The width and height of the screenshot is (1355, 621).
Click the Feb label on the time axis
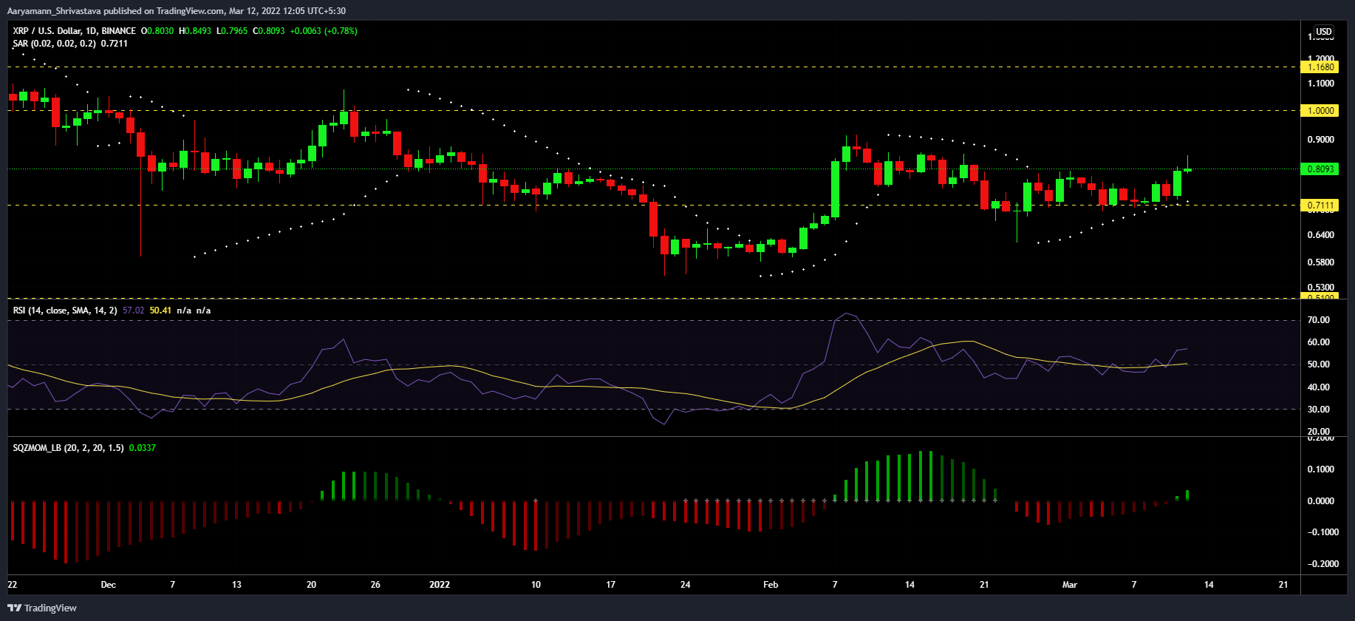pos(771,585)
